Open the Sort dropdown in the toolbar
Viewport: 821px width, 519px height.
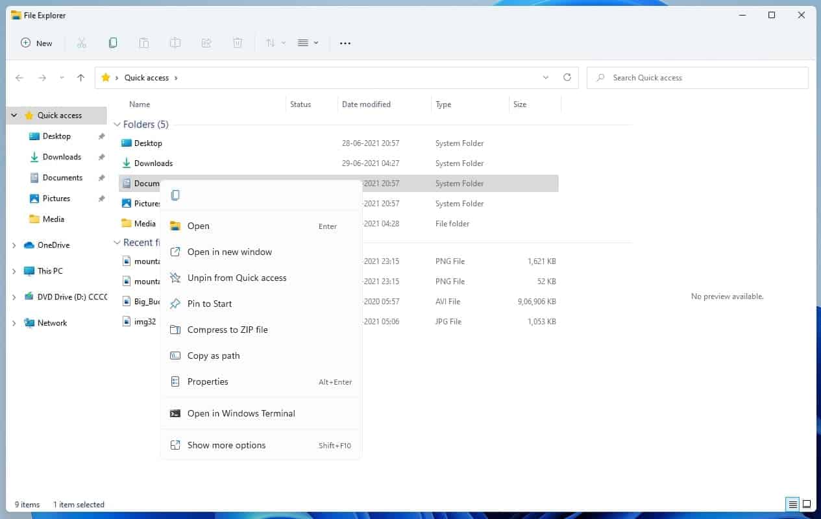[273, 43]
